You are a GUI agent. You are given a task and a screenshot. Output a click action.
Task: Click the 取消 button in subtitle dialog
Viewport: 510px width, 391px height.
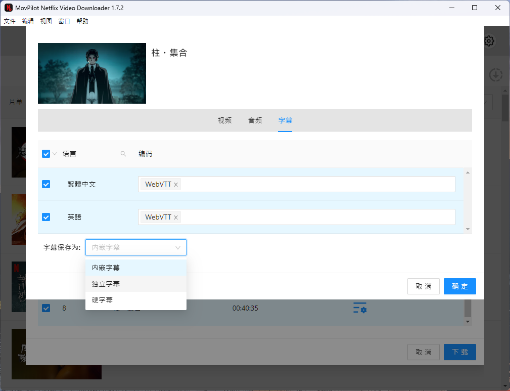(423, 286)
